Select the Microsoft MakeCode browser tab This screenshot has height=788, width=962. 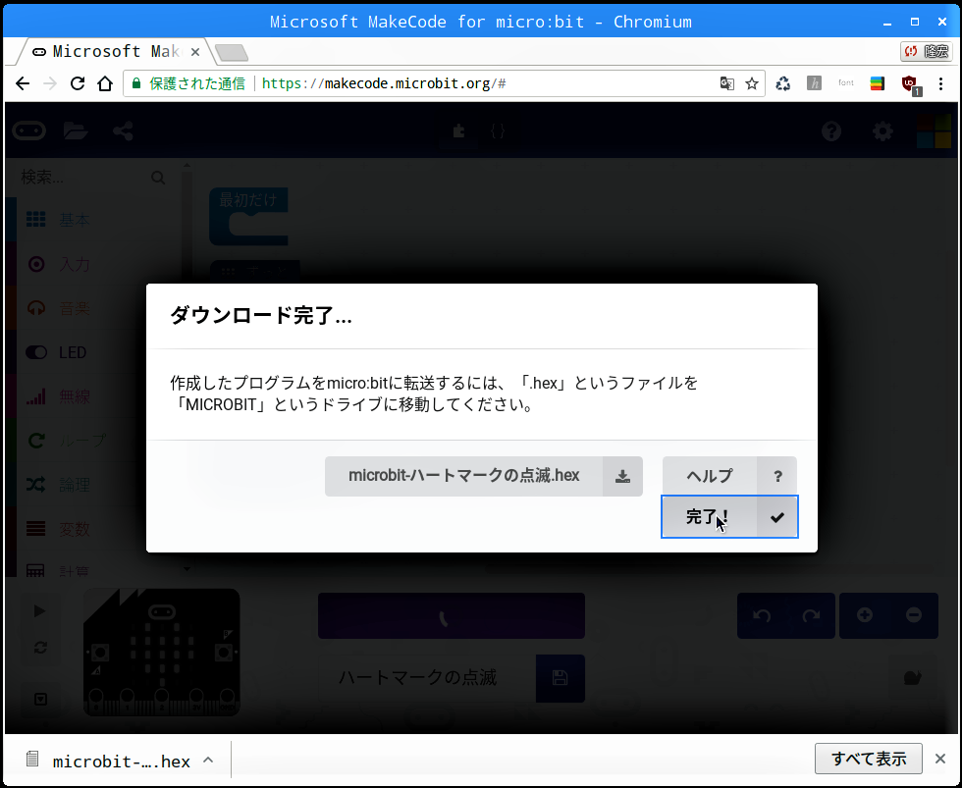pos(108,51)
